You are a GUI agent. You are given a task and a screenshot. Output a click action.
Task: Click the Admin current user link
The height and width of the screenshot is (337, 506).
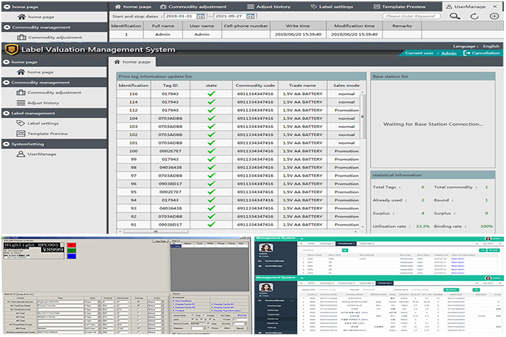click(x=449, y=53)
